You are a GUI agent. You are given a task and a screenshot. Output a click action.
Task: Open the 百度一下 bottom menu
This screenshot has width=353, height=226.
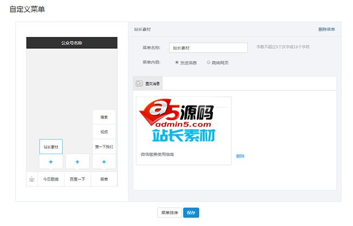point(78,179)
